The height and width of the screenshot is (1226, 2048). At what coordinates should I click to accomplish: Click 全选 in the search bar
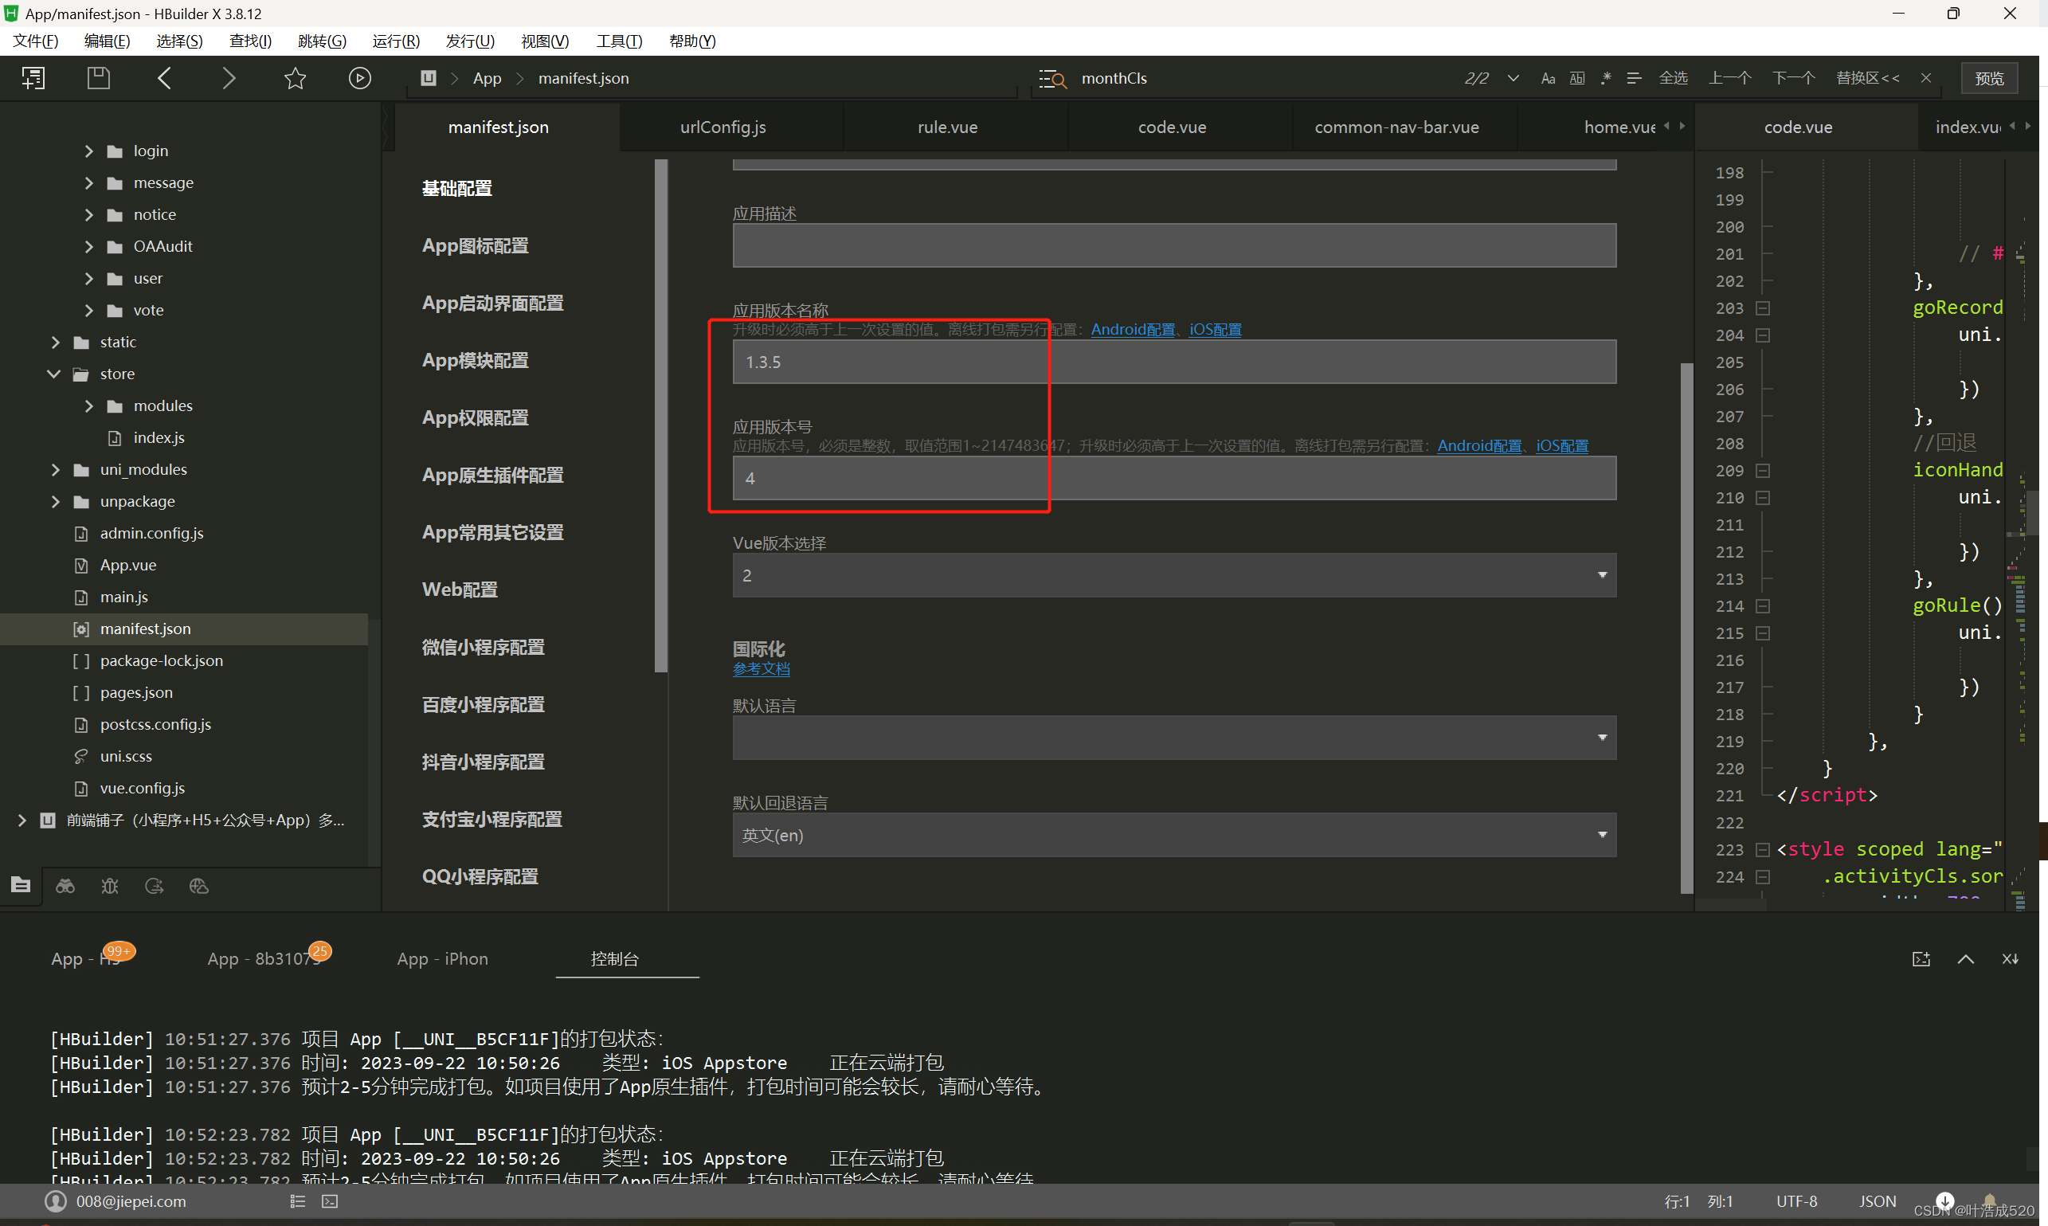pyautogui.click(x=1673, y=79)
